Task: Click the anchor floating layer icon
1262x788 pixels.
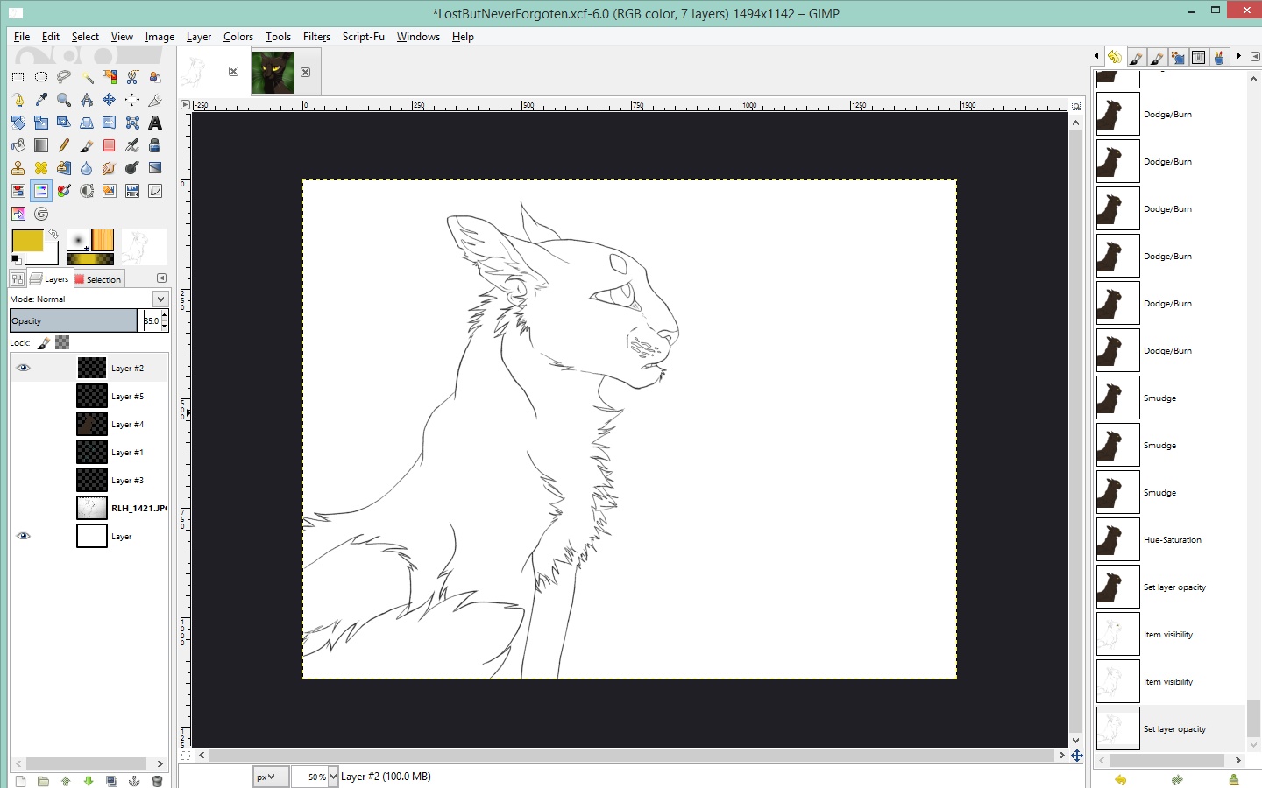Action: 134,781
